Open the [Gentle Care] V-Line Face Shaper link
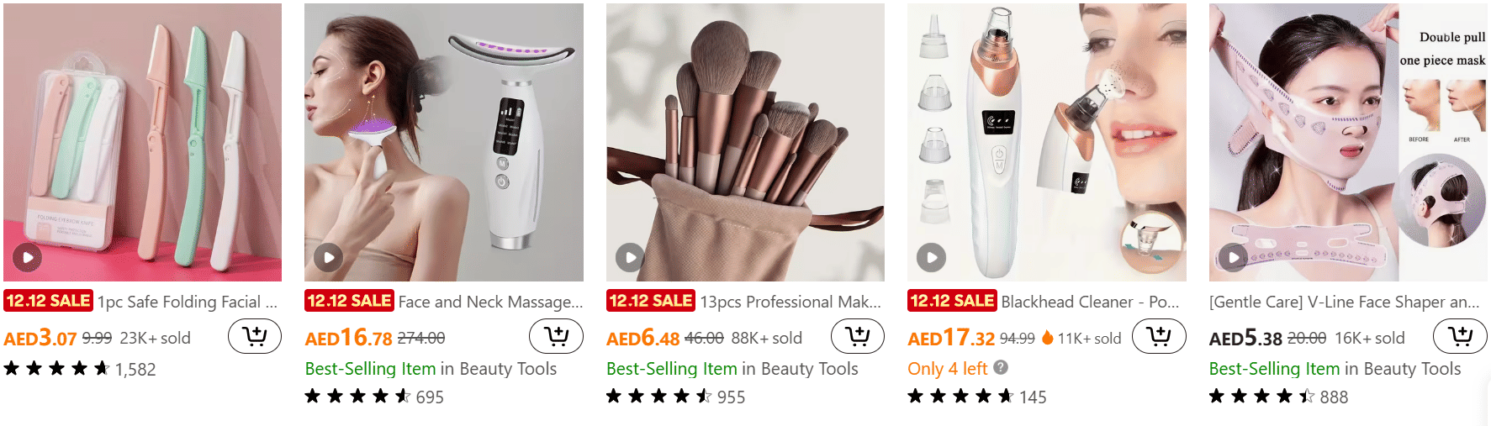This screenshot has width=1491, height=426. (x=1345, y=302)
